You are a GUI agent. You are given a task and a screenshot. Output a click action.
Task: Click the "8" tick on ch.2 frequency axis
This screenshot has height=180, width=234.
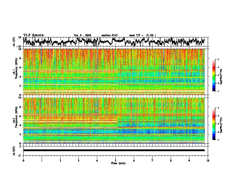point(21,107)
